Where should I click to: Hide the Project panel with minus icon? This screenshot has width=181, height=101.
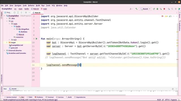point(29,12)
